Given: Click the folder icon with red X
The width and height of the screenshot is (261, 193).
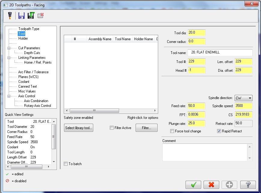Looking at the screenshot, I should [x=41, y=15].
